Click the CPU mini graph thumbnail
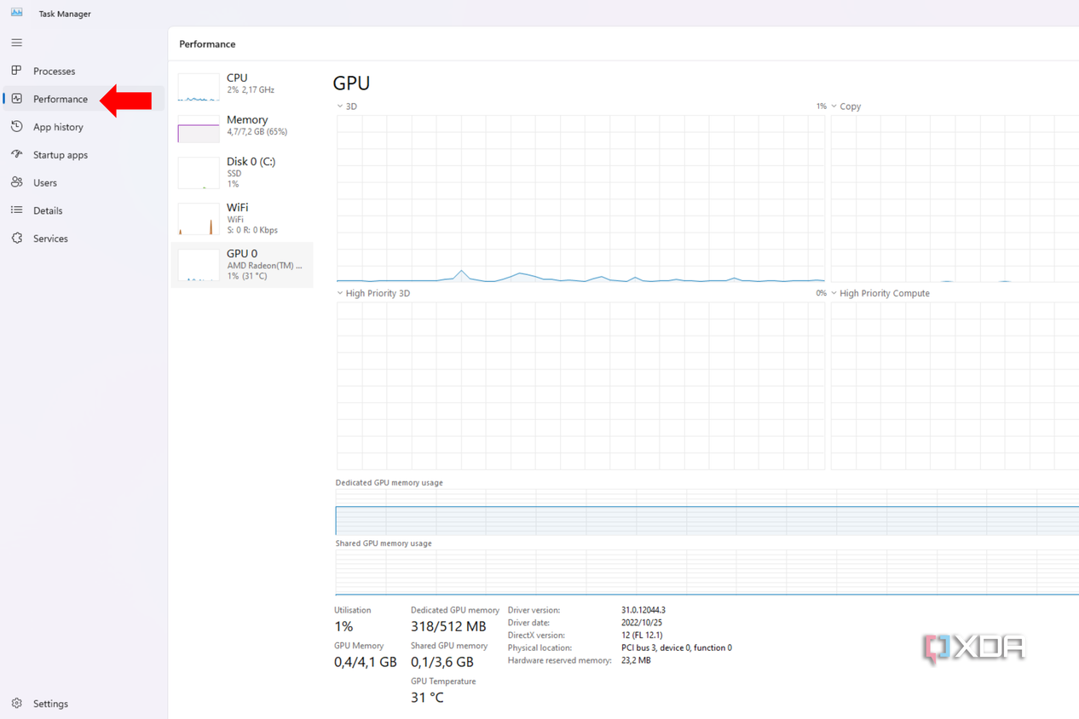Screen dimensions: 1079x719 199,87
